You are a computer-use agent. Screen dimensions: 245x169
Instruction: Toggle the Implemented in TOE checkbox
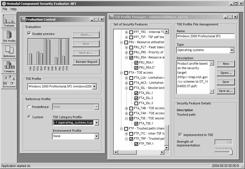(180, 135)
